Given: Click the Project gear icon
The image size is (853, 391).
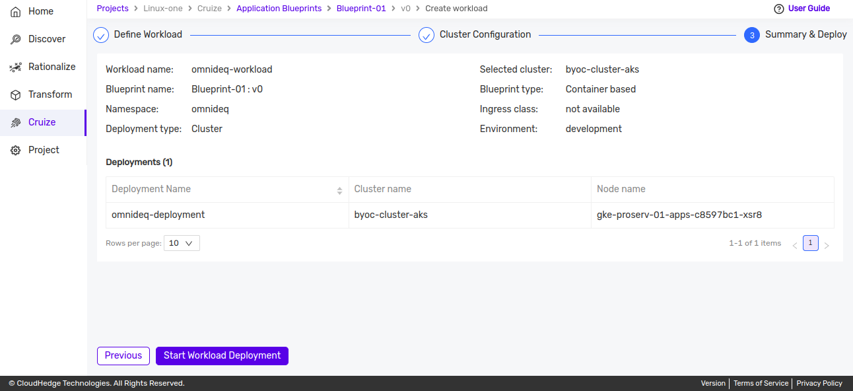Looking at the screenshot, I should pyautogui.click(x=16, y=151).
